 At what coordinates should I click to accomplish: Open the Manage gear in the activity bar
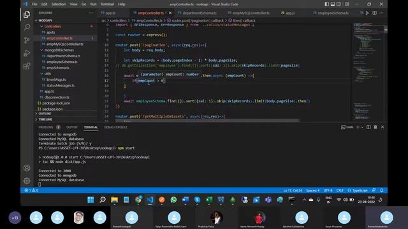[x=27, y=181]
